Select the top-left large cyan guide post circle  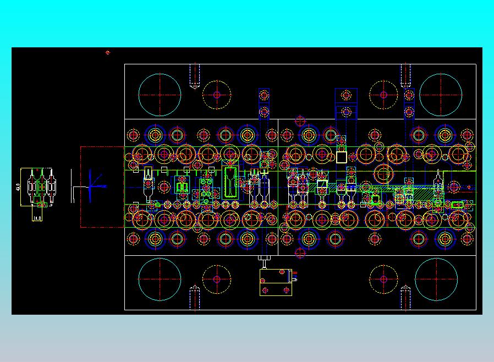pos(160,95)
